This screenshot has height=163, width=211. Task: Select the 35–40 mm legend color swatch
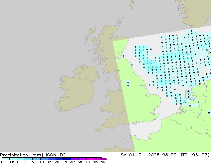(82, 159)
